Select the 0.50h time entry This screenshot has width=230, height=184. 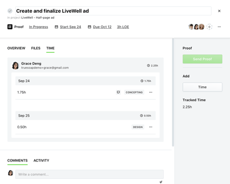(22, 127)
